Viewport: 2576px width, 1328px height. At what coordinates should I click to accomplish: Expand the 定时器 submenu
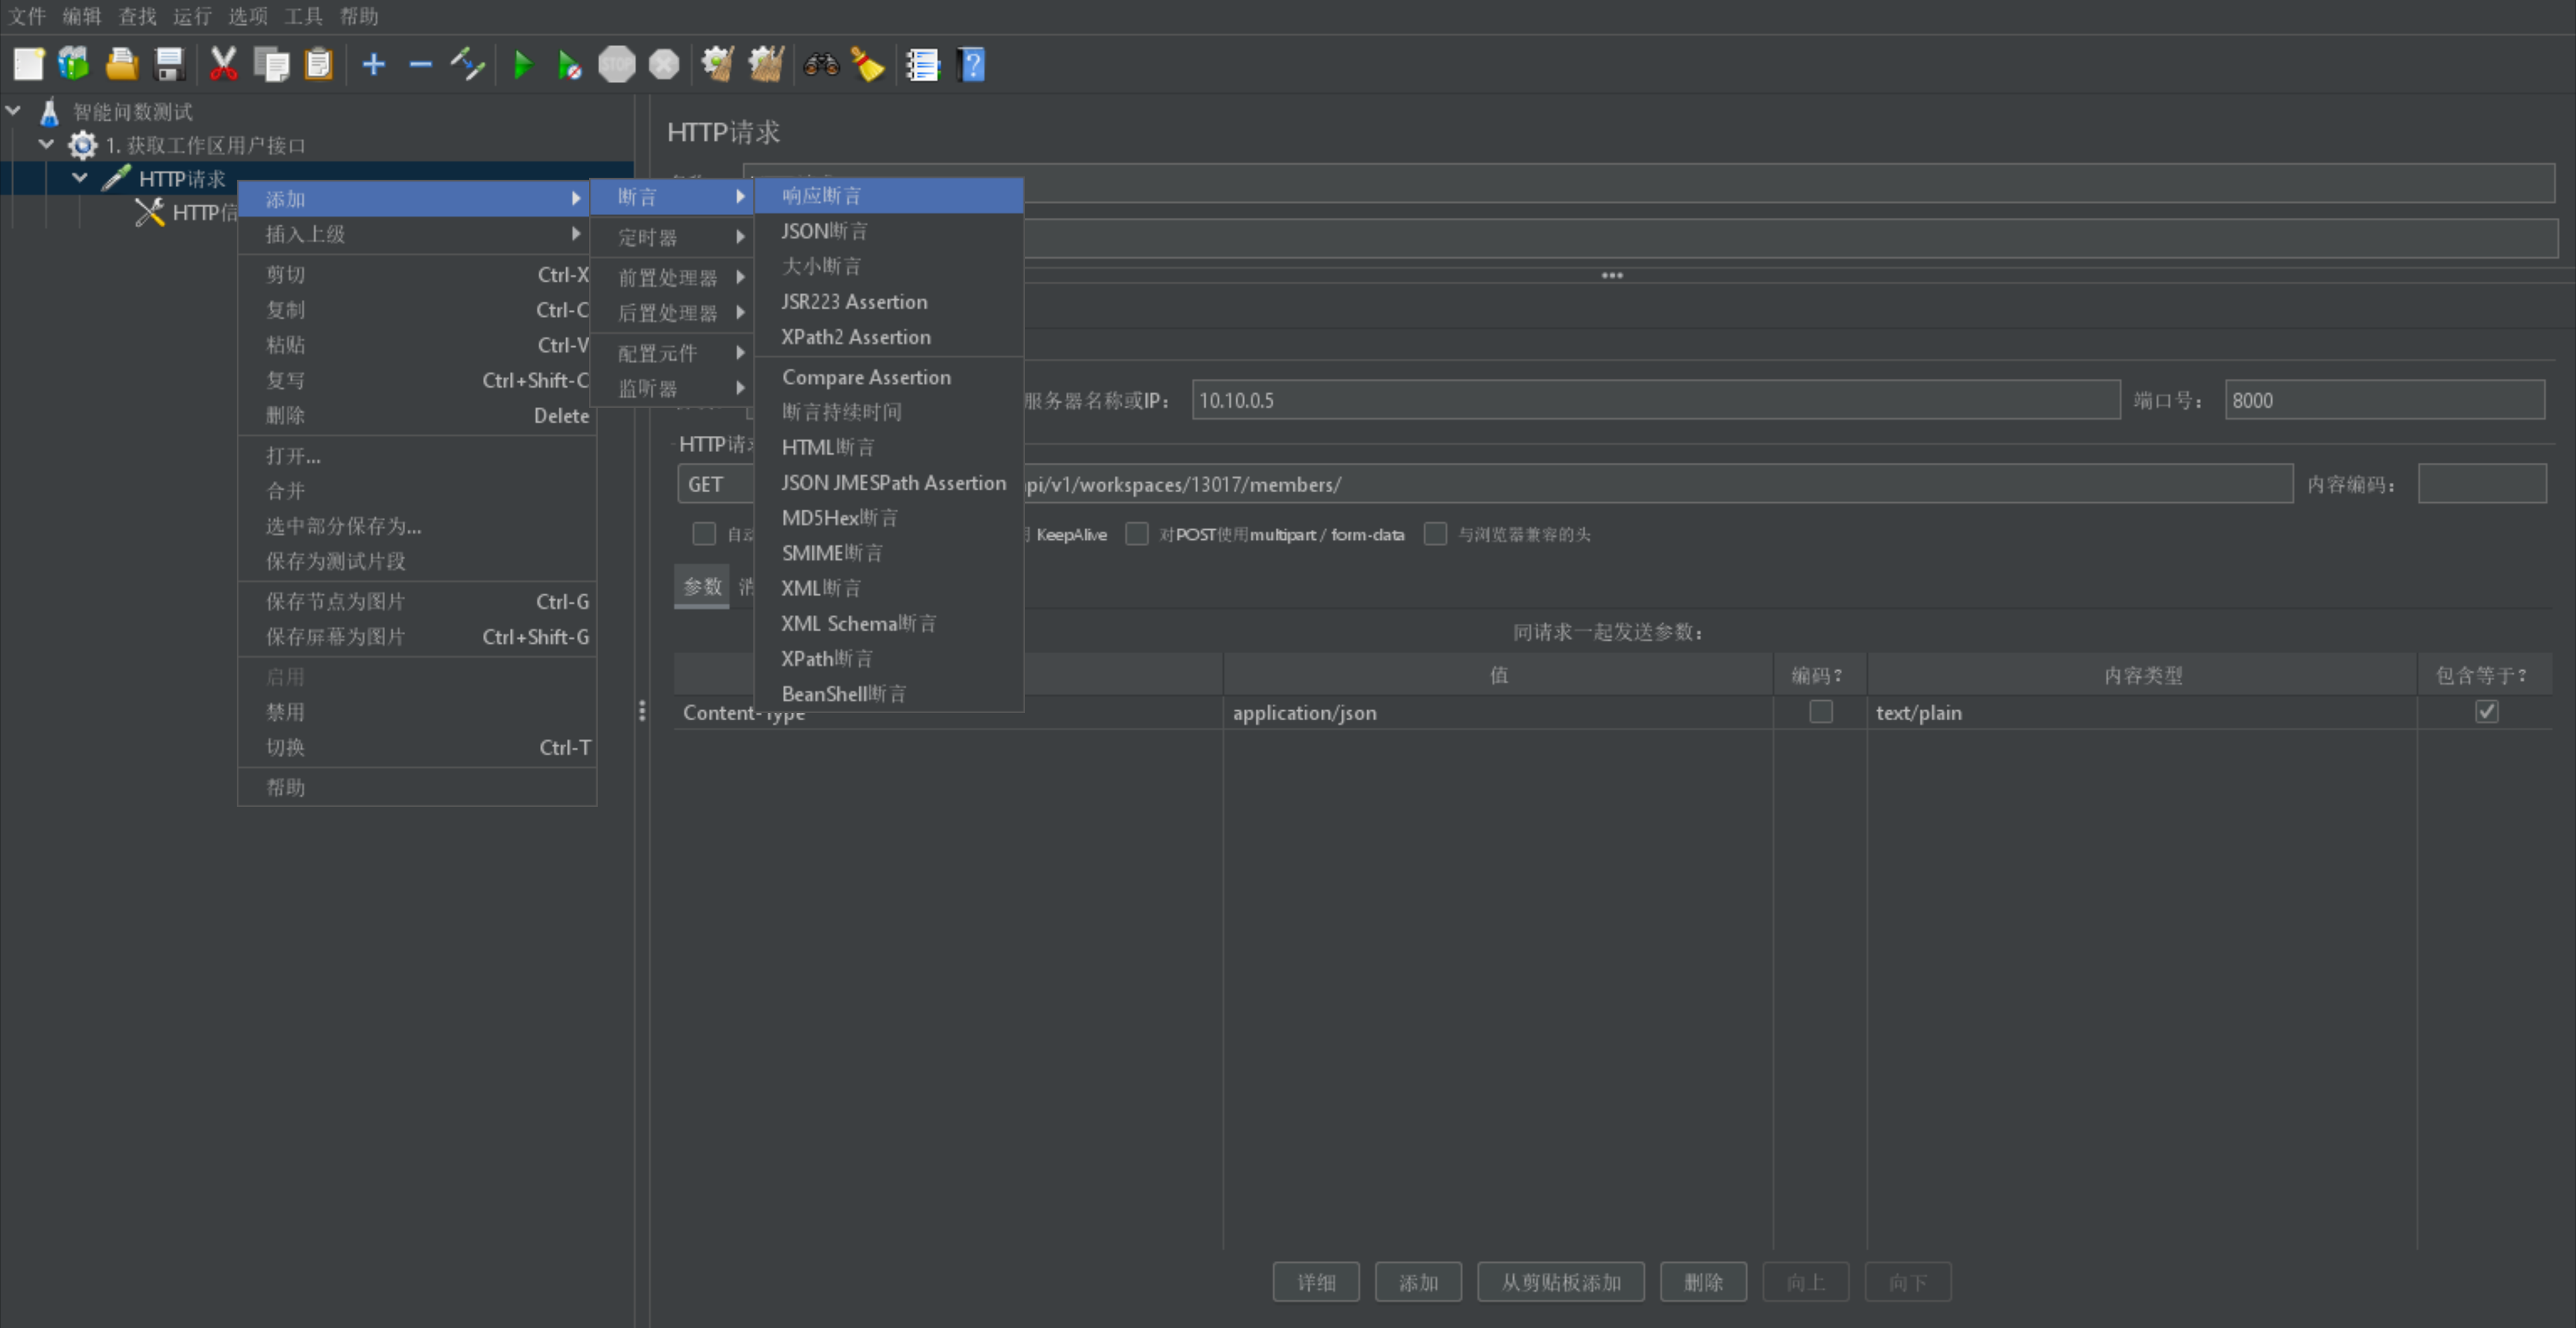(672, 237)
